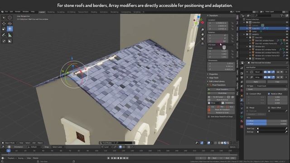This screenshot has width=290, height=163.
Task: Enable Object Offset checkbox
Action: tap(269, 108)
